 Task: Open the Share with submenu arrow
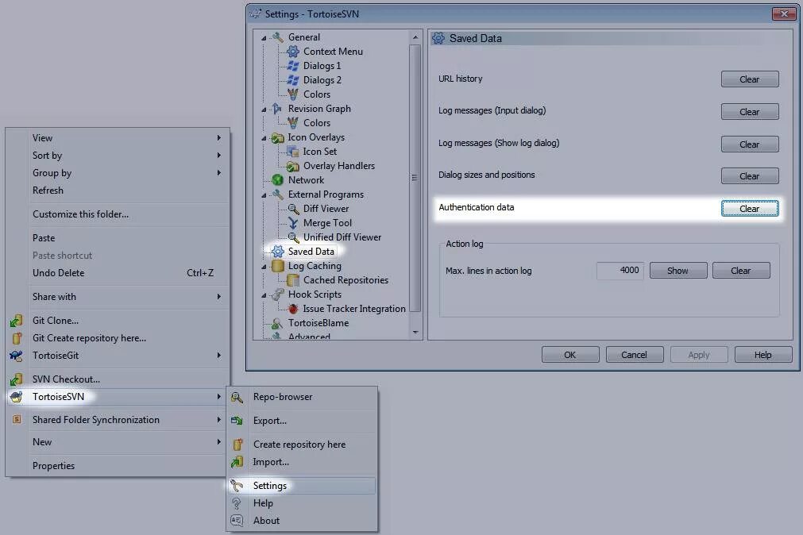(218, 296)
